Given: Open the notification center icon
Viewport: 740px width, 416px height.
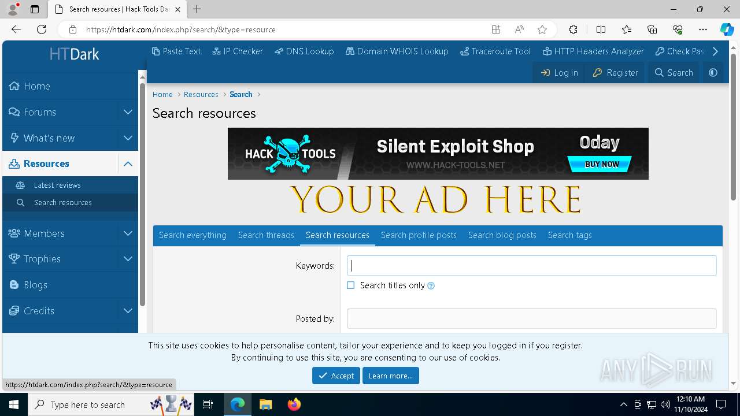Looking at the screenshot, I should (x=721, y=404).
